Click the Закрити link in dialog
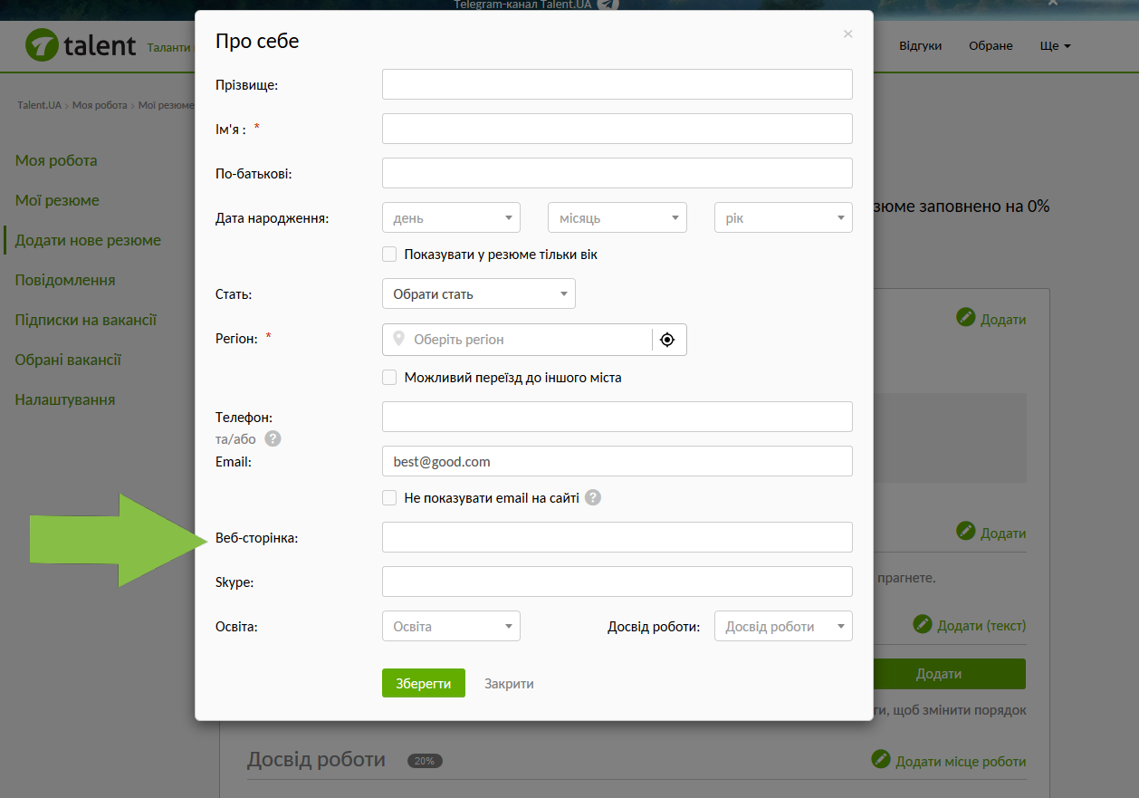Screen dimensions: 1139x798 [x=509, y=684]
